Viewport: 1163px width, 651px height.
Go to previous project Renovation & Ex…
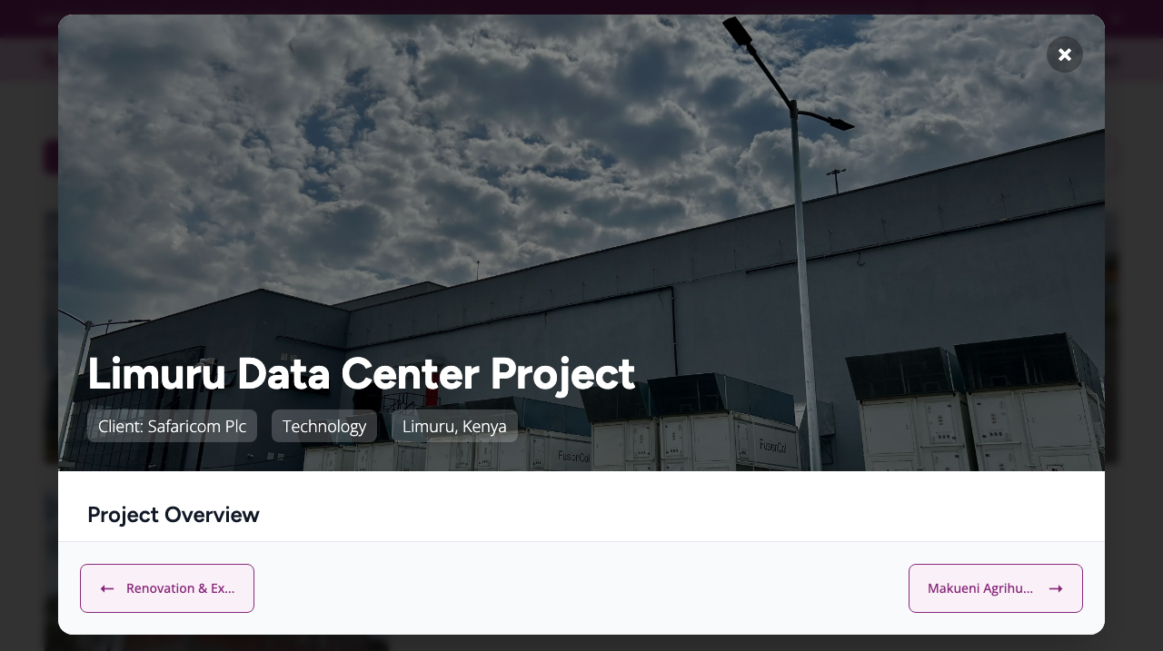(x=167, y=588)
